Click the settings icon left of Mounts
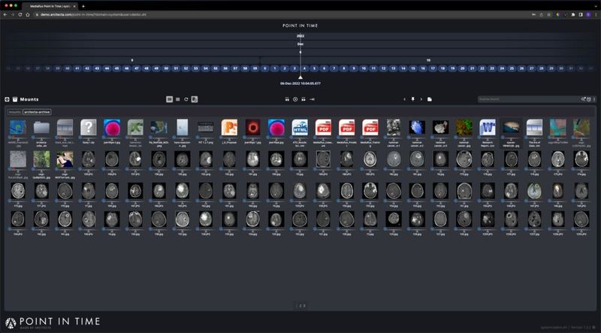This screenshot has width=601, height=333. tap(7, 99)
